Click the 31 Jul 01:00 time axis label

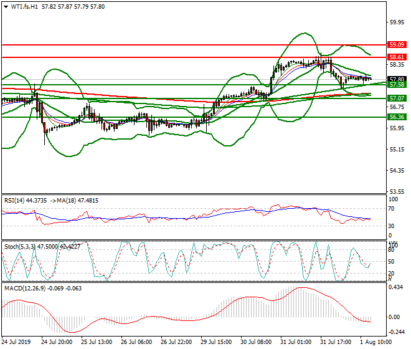296,342
